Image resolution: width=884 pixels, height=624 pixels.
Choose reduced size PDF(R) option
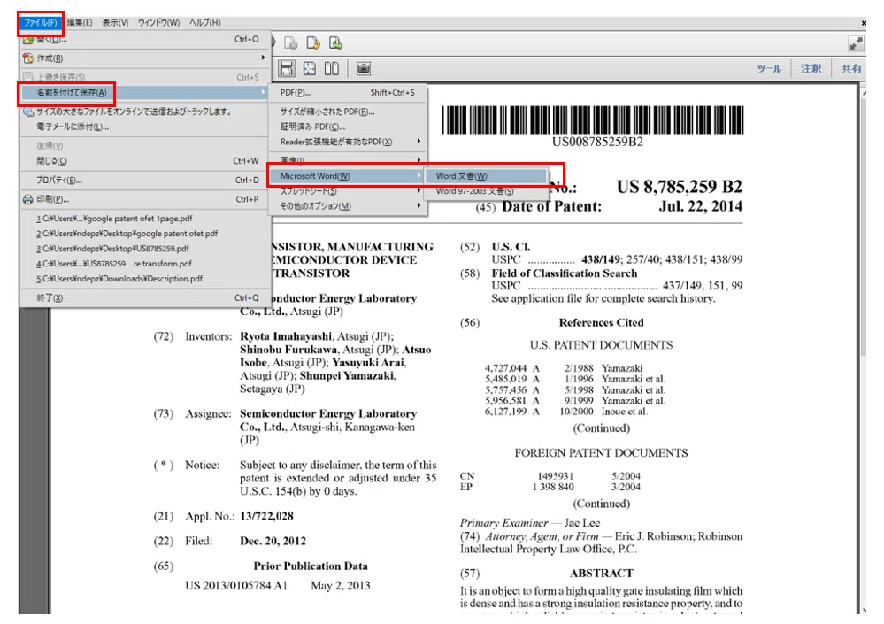tap(348, 112)
